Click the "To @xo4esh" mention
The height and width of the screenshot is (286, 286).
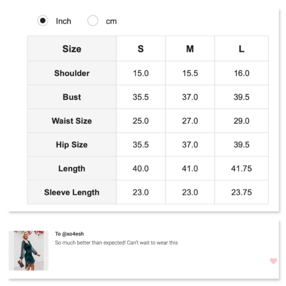(69, 234)
